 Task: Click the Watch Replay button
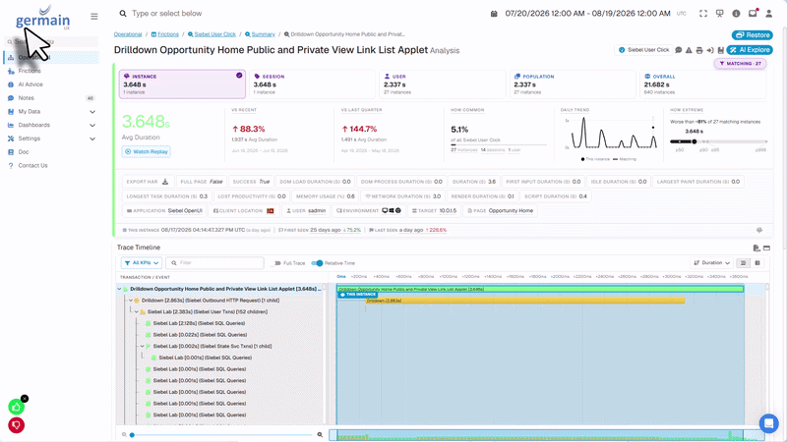[x=146, y=151]
